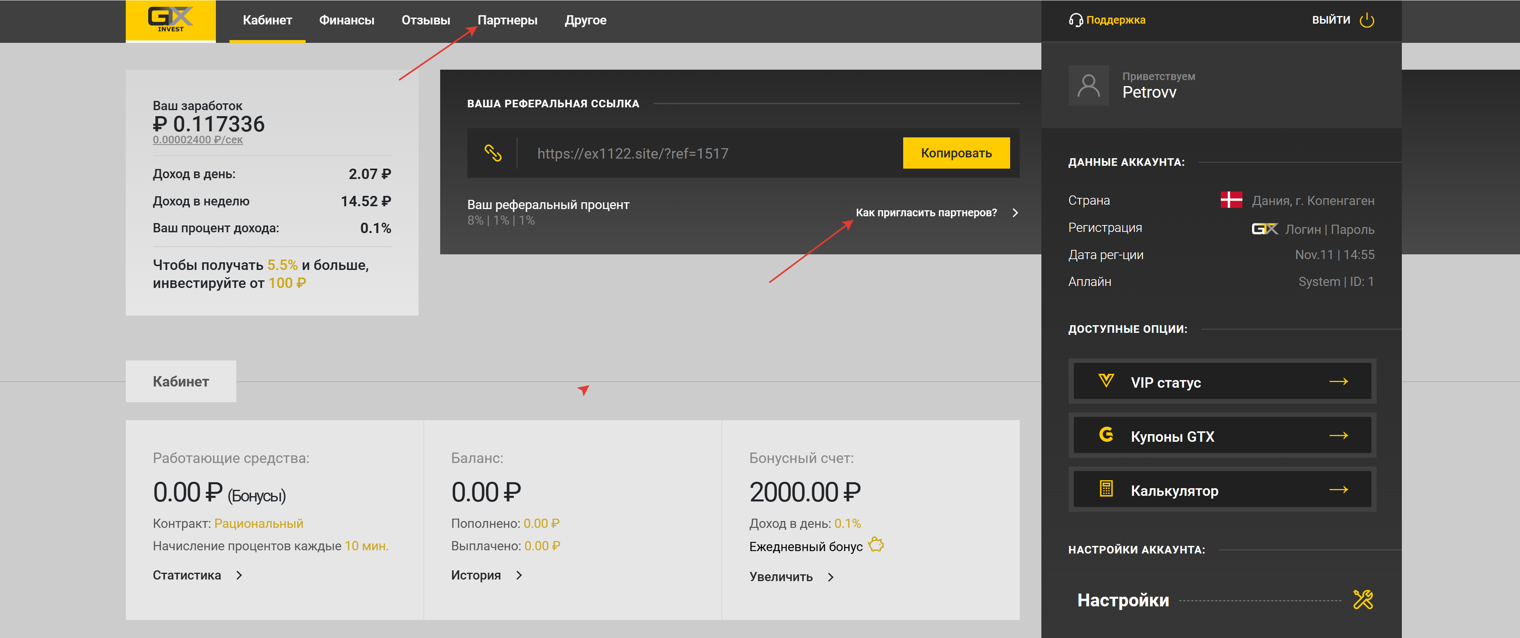Click Дания, г. Копенгаген text
1520x638 pixels.
[x=1313, y=201]
